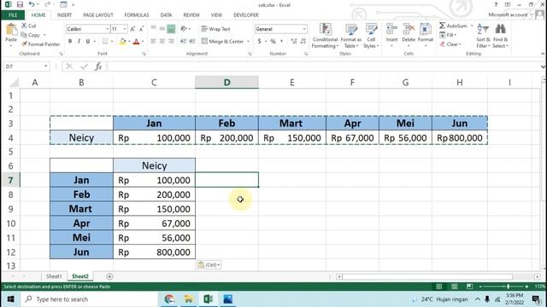The image size is (547, 307).
Task: Increase the decimal places
Action: [294, 42]
